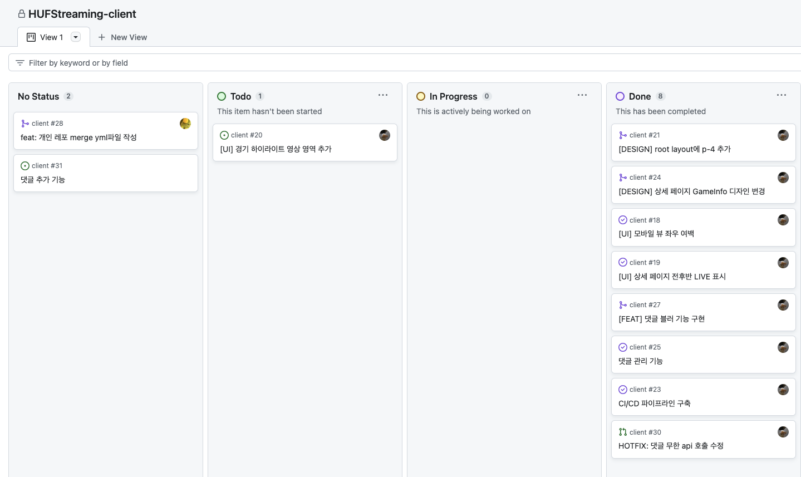801x477 pixels.
Task: Open the '댓글 추가 기능' issue link
Action: [x=43, y=180]
